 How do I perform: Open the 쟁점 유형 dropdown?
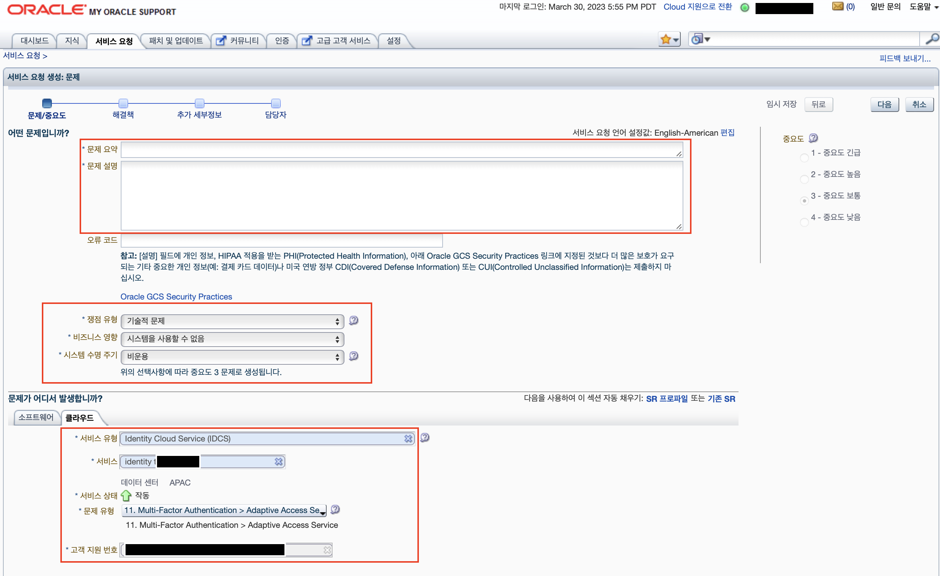[232, 321]
